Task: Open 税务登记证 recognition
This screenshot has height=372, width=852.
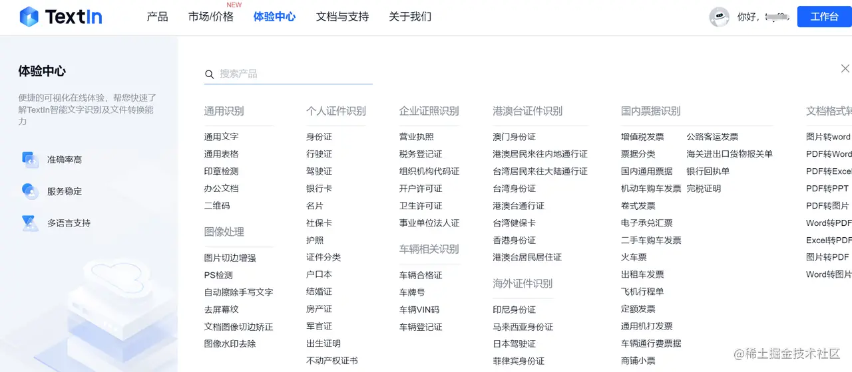Action: [421, 154]
